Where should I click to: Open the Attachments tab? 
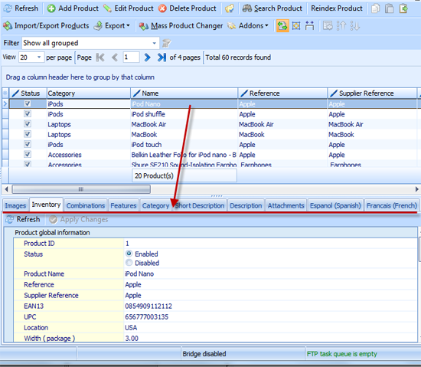click(x=286, y=205)
